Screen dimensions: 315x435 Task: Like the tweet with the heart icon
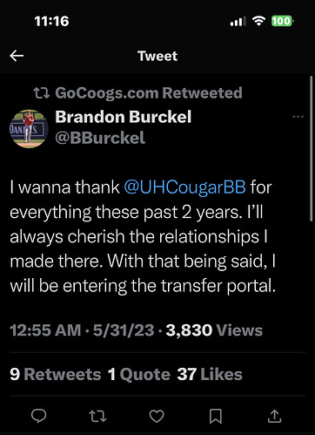click(x=157, y=416)
